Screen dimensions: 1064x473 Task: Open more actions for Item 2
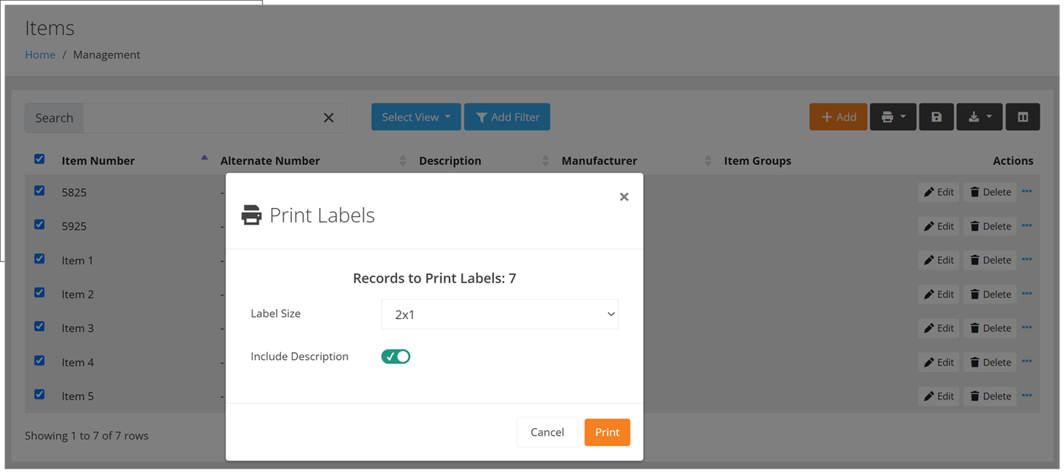[x=1027, y=293]
